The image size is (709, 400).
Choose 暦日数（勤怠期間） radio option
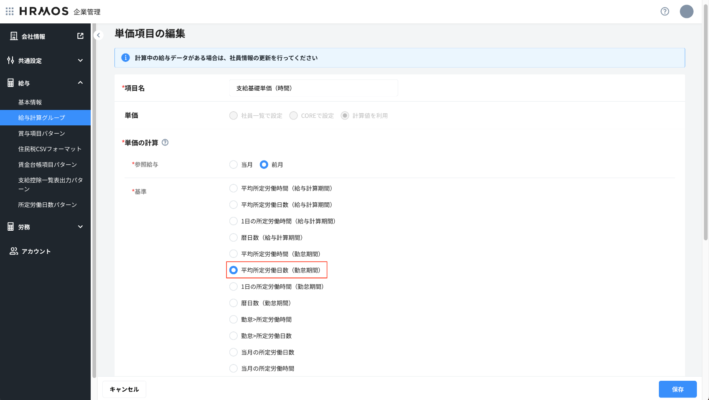click(234, 303)
